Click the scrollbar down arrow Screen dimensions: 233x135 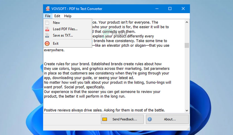point(187,110)
